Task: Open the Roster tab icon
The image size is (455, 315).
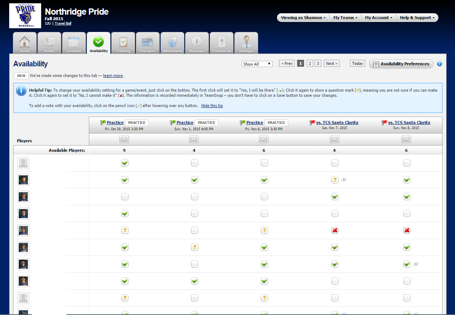Action: pyautogui.click(x=49, y=41)
